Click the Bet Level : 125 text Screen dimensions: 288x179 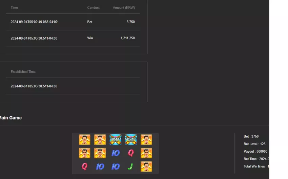pos(254,144)
